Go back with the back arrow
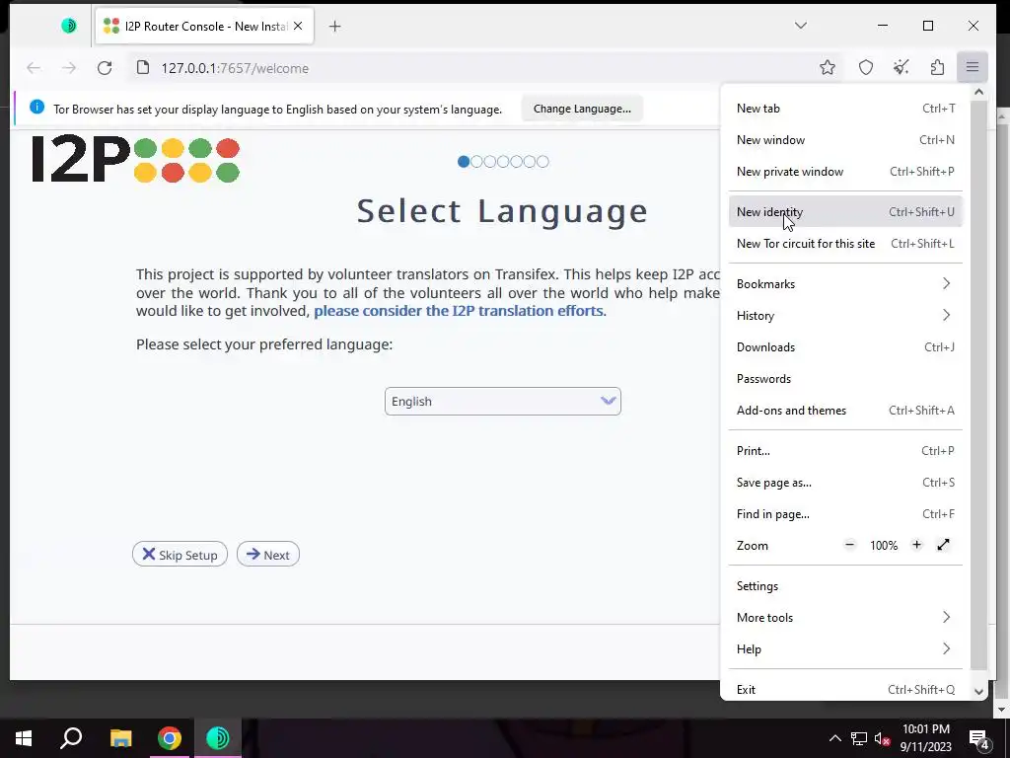The width and height of the screenshot is (1010, 758). [34, 68]
